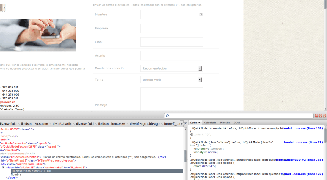Image resolution: width=327 pixels, height=180 pixels.
Task: Click inside the Mensaje textarea
Action: pyautogui.click(x=172, y=99)
